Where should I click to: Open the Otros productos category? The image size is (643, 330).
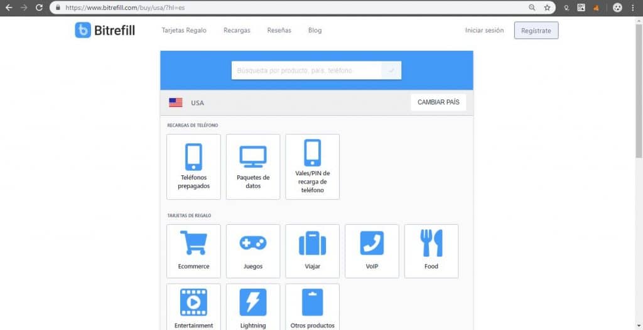pos(313,307)
